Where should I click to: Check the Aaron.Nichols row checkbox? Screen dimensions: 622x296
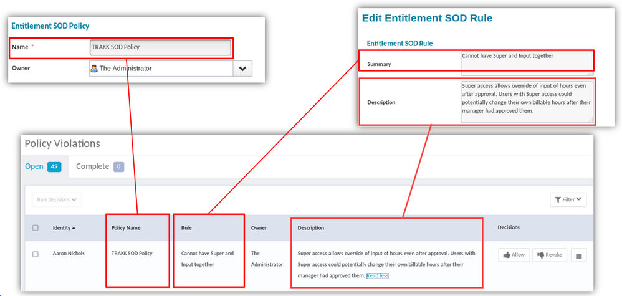pyautogui.click(x=36, y=254)
